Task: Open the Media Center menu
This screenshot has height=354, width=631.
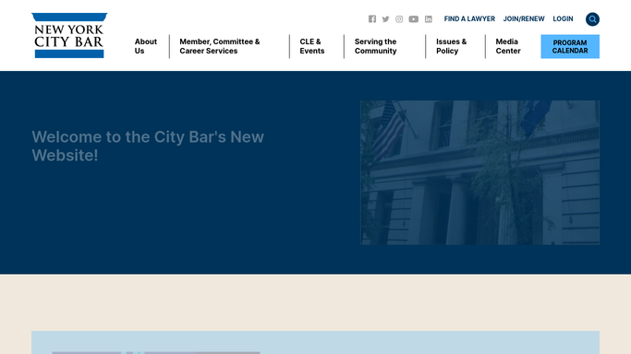Action: [508, 46]
